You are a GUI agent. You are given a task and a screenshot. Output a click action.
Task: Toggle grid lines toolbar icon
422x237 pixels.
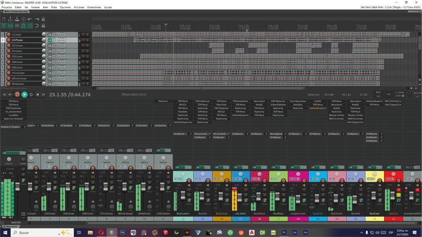[30, 26]
